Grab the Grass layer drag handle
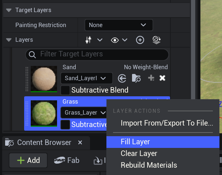This screenshot has width=222, height=175. (x=27, y=113)
